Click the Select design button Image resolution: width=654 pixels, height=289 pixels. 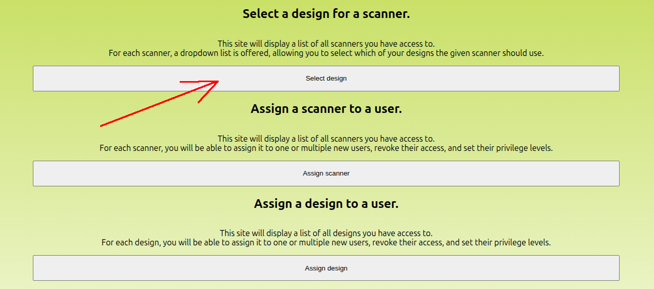326,79
